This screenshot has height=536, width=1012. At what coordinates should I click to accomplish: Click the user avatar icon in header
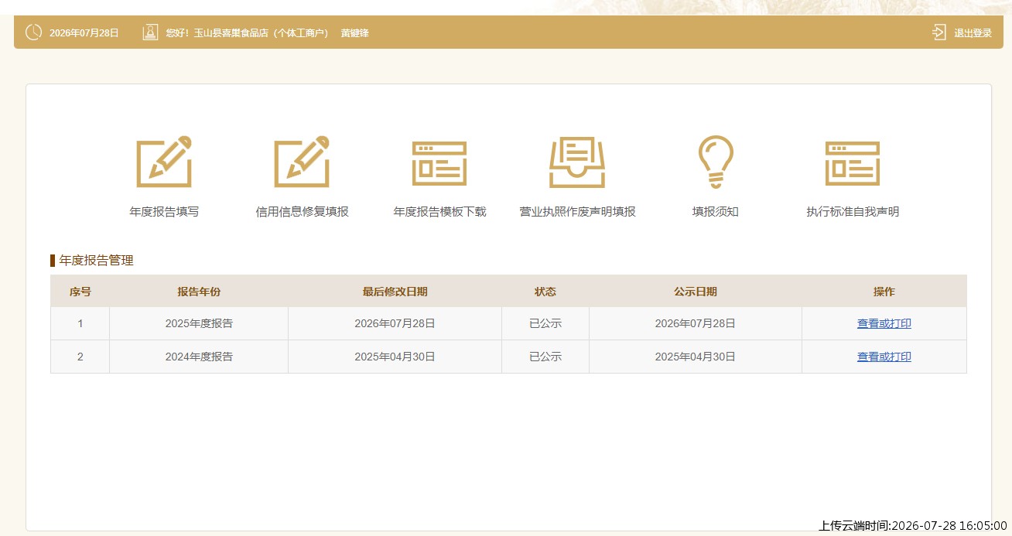150,32
